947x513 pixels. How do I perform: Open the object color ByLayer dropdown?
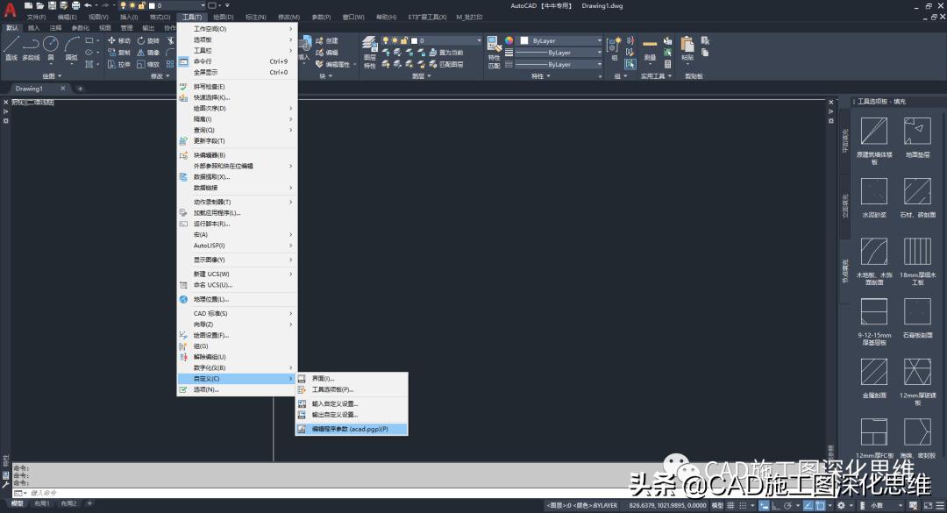[x=560, y=40]
